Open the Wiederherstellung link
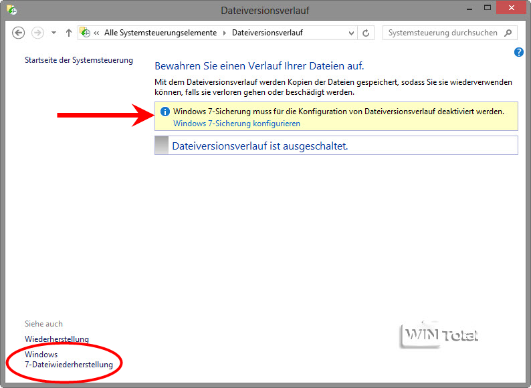Viewport: 531px width, 388px height. point(57,339)
